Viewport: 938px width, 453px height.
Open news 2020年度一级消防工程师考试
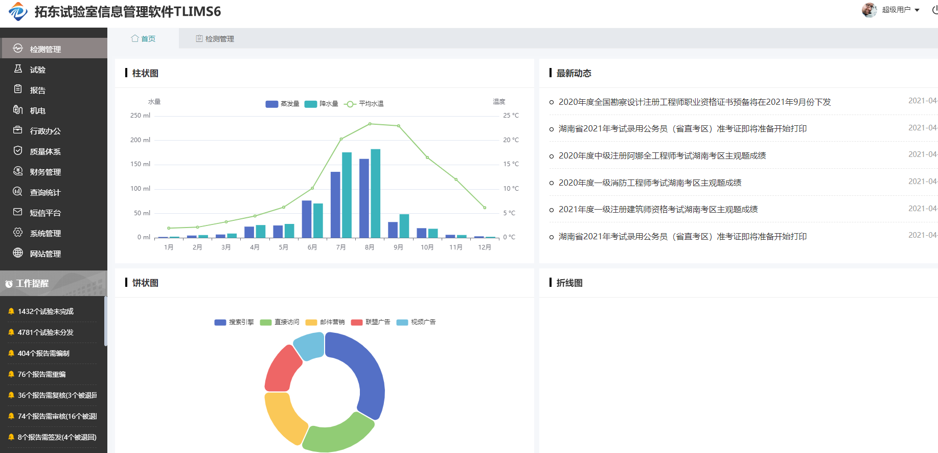(x=650, y=183)
